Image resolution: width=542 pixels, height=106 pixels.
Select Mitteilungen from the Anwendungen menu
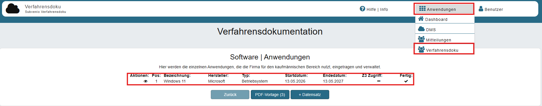pos(445,39)
